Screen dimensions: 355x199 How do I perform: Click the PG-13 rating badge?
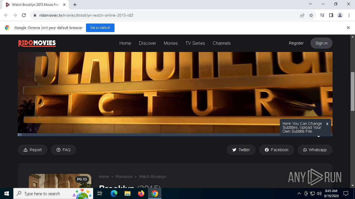[x=82, y=179]
